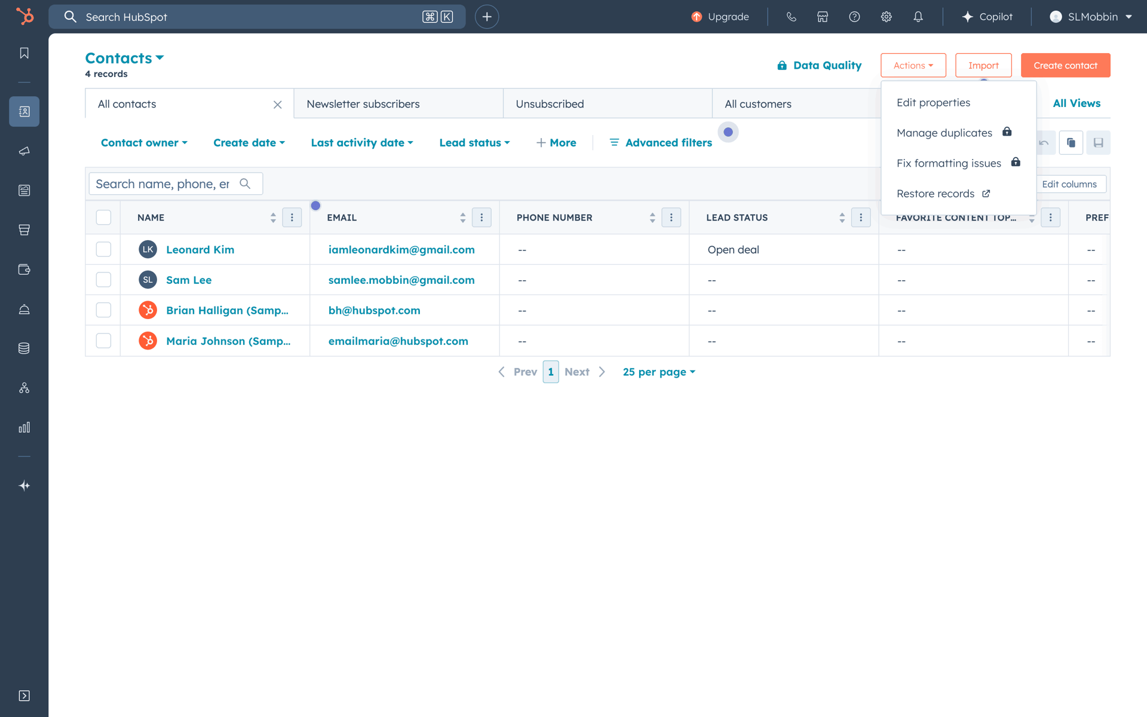Open the Contact owner filter dropdown
The image size is (1147, 717).
144,143
